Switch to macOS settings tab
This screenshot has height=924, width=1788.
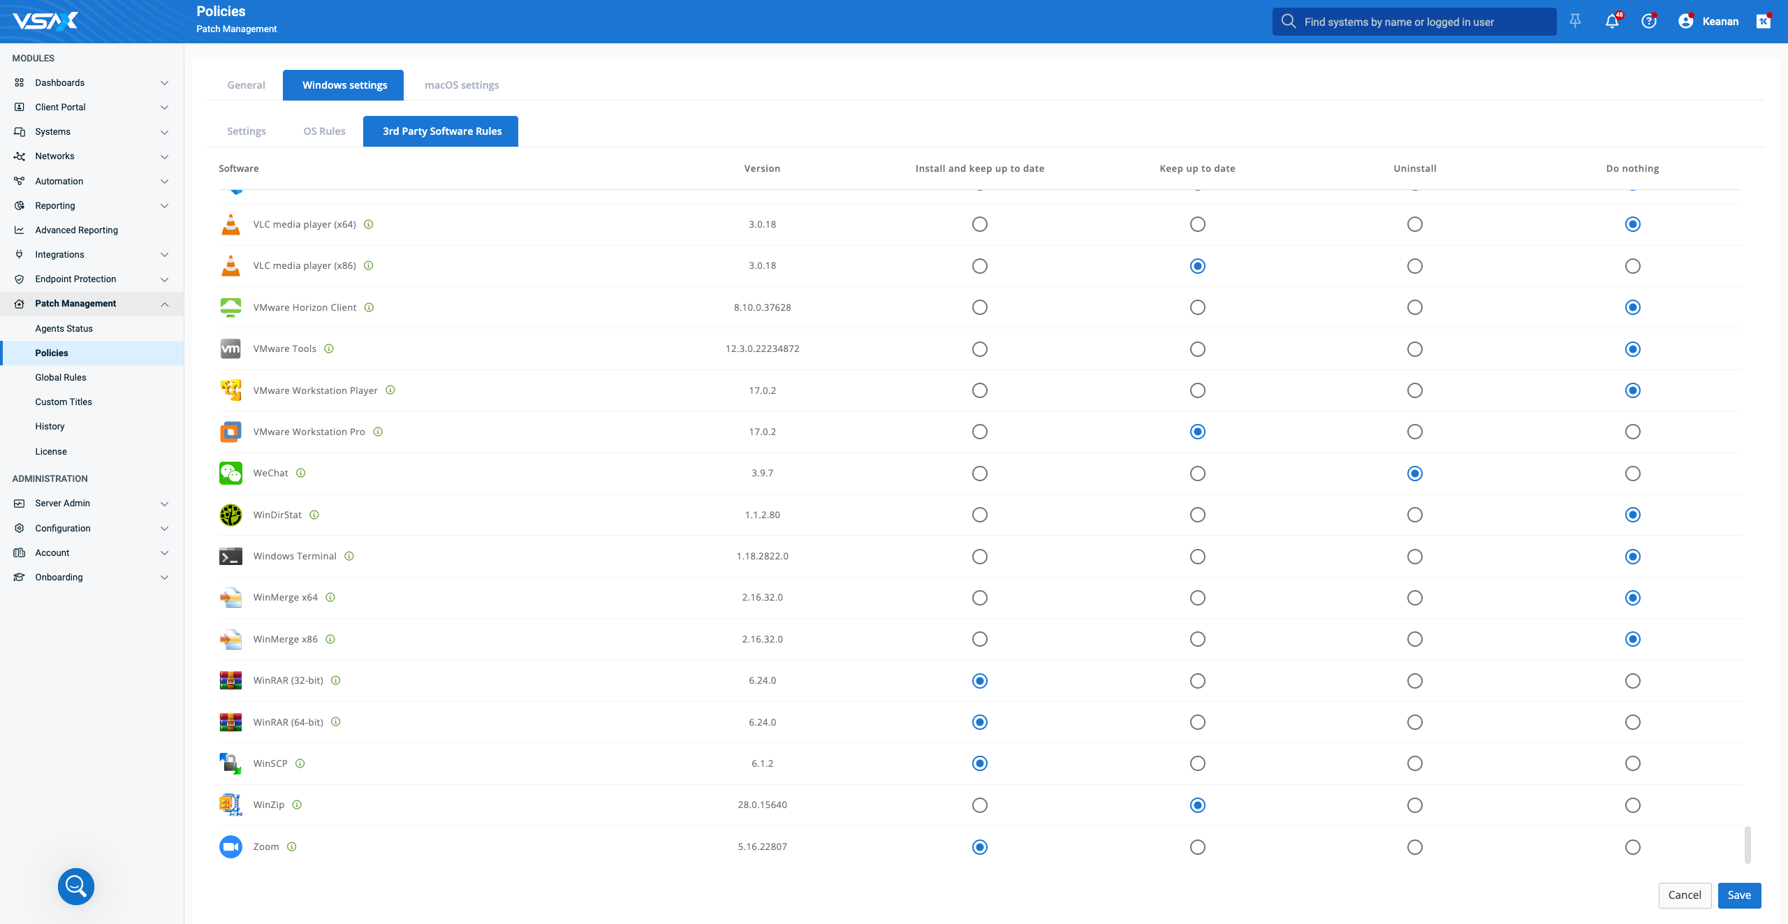pyautogui.click(x=462, y=85)
